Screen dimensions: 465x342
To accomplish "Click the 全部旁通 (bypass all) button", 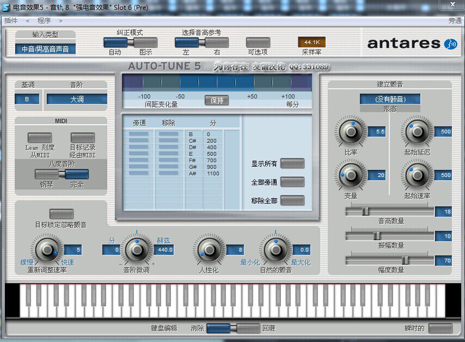I will tap(292, 182).
